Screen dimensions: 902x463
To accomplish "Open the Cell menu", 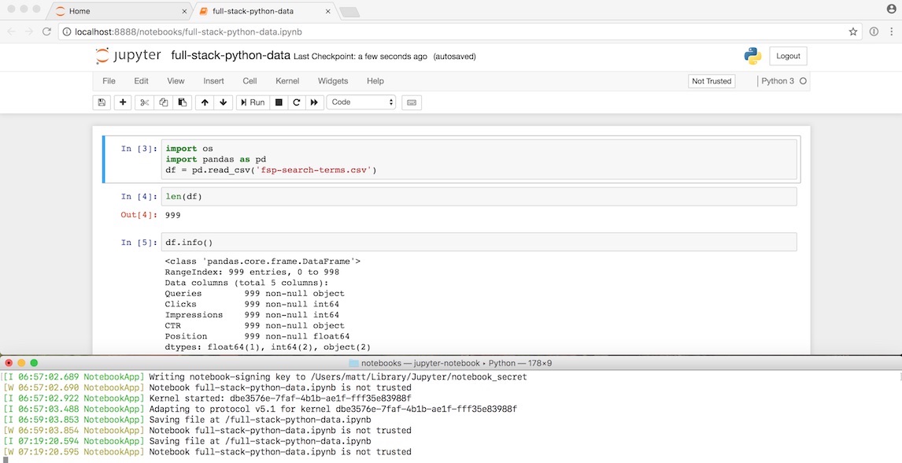I will pyautogui.click(x=249, y=80).
